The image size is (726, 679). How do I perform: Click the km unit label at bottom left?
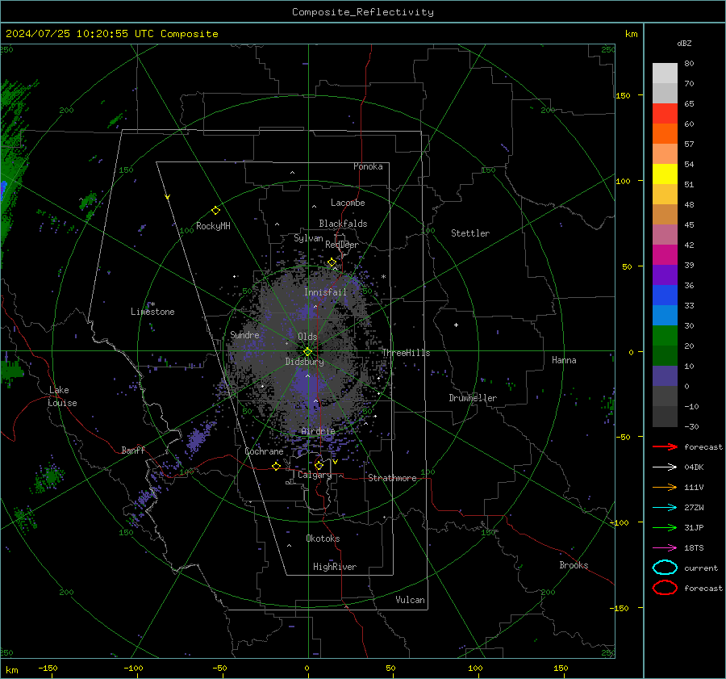pos(11,670)
